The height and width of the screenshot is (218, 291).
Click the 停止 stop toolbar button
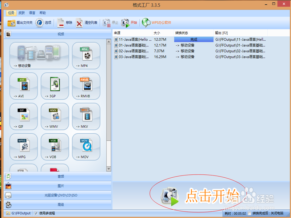pyautogui.click(x=111, y=23)
